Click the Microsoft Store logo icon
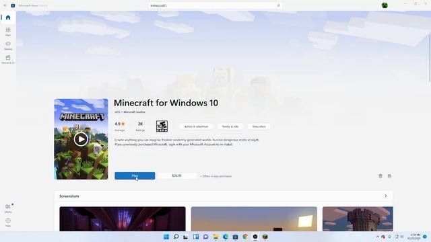Viewport: 431px width, 242px height. point(13,5)
